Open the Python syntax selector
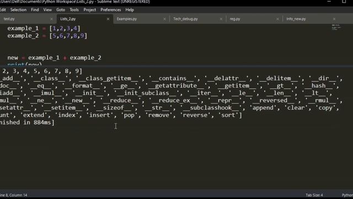Screen dimensions: 353x199 [347, 195]
